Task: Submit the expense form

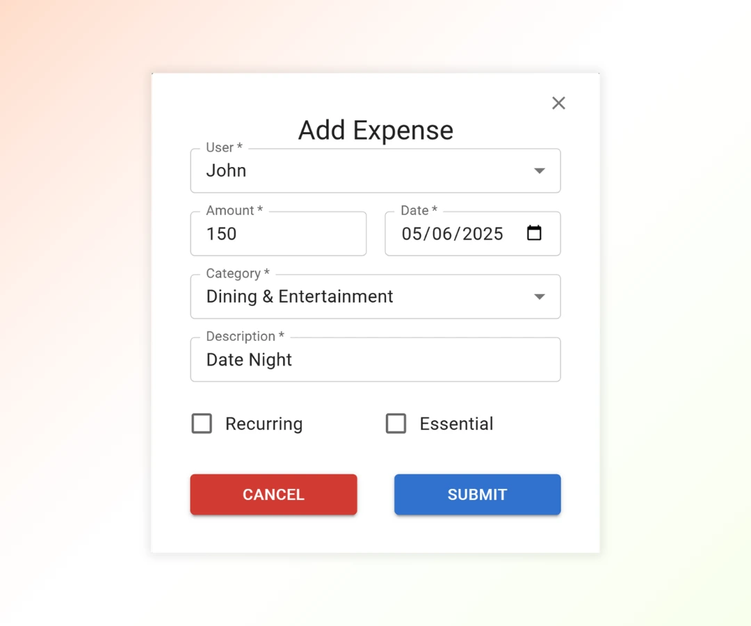Action: 478,495
